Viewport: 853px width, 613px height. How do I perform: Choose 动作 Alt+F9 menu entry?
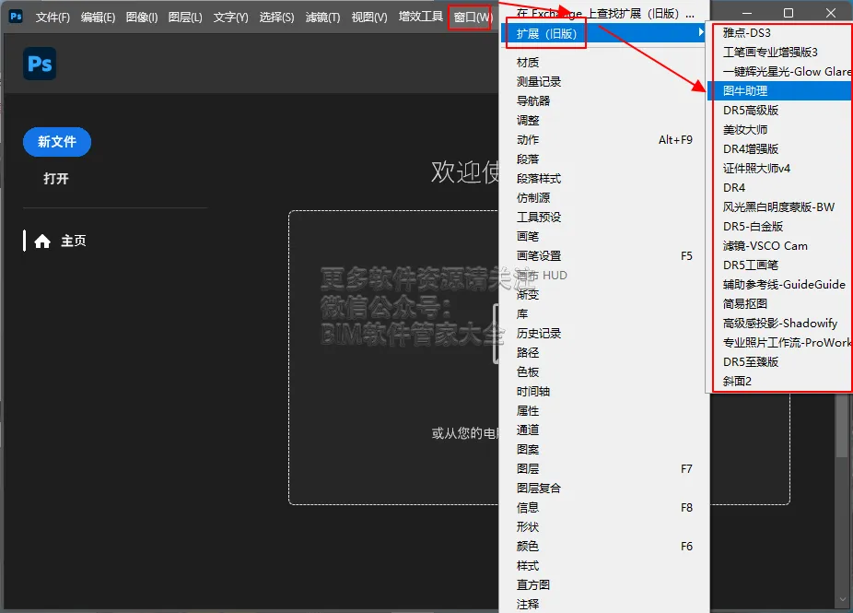(604, 140)
